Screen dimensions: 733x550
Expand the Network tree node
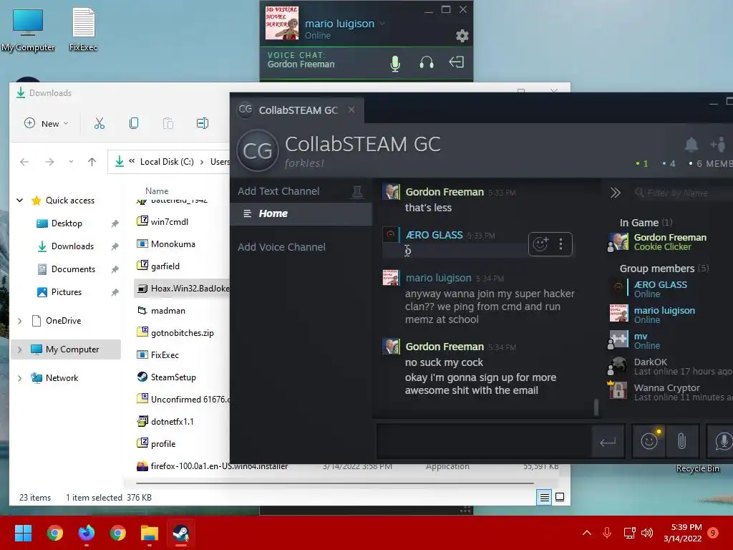tap(19, 378)
